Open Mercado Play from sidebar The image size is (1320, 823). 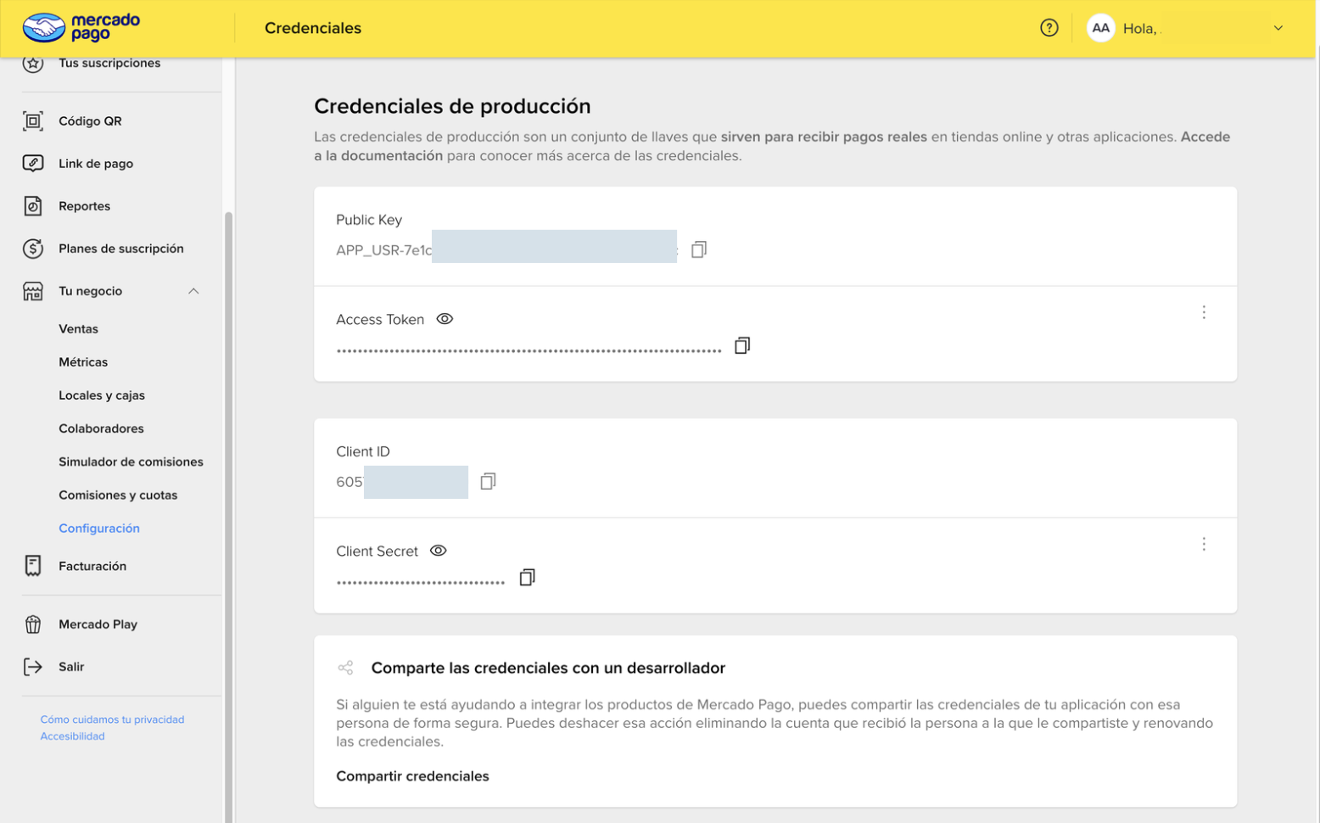[98, 624]
